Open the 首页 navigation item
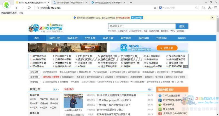The height and width of the screenshot is (116, 219). point(37,38)
